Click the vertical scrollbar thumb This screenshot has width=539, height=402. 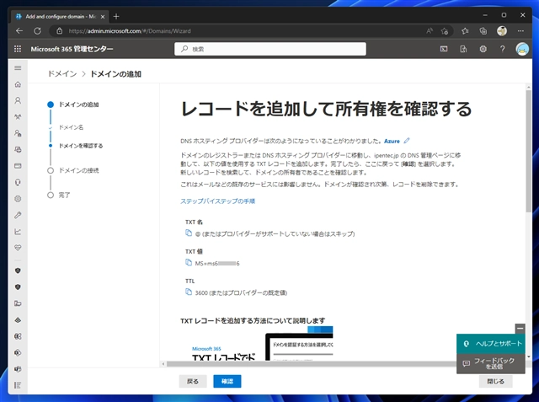[x=528, y=152]
